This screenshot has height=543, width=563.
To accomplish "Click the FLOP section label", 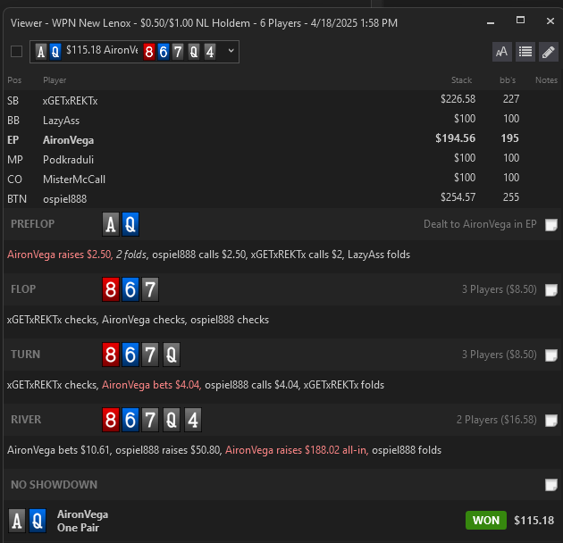I will 23,288.
